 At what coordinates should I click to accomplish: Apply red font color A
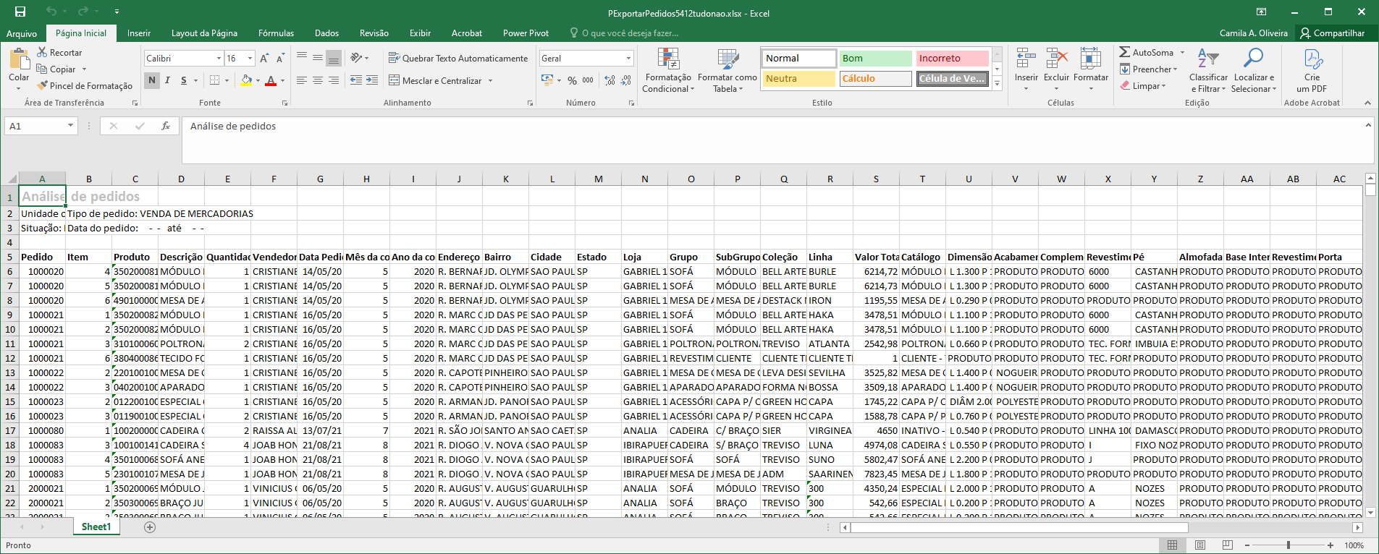[271, 80]
